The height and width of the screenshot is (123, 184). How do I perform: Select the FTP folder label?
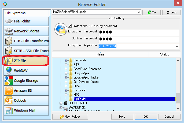[76, 65]
